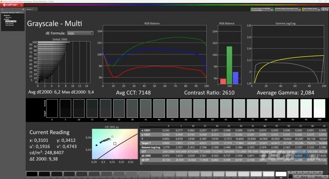Click the Actual/Target patch labeled 25
This screenshot has height=179, width=329.
tap(119, 108)
